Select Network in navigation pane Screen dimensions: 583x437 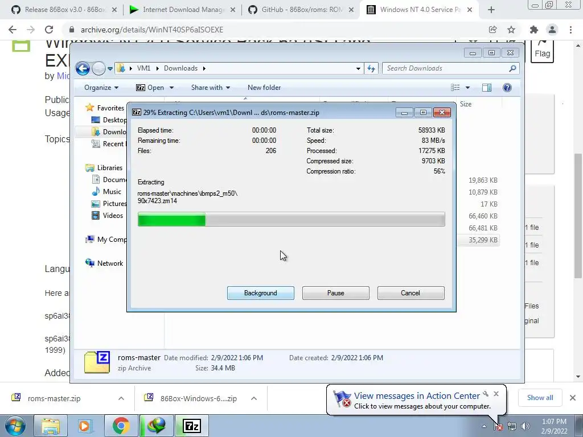click(105, 263)
